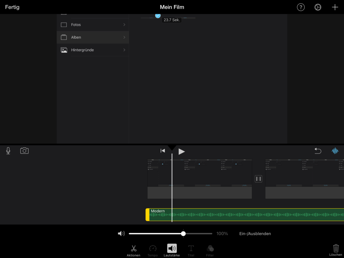The image size is (344, 258).
Task: Expand the Hintergründe row chevron
Action: click(124, 50)
